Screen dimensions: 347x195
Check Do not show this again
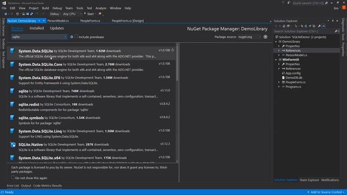click(13, 177)
